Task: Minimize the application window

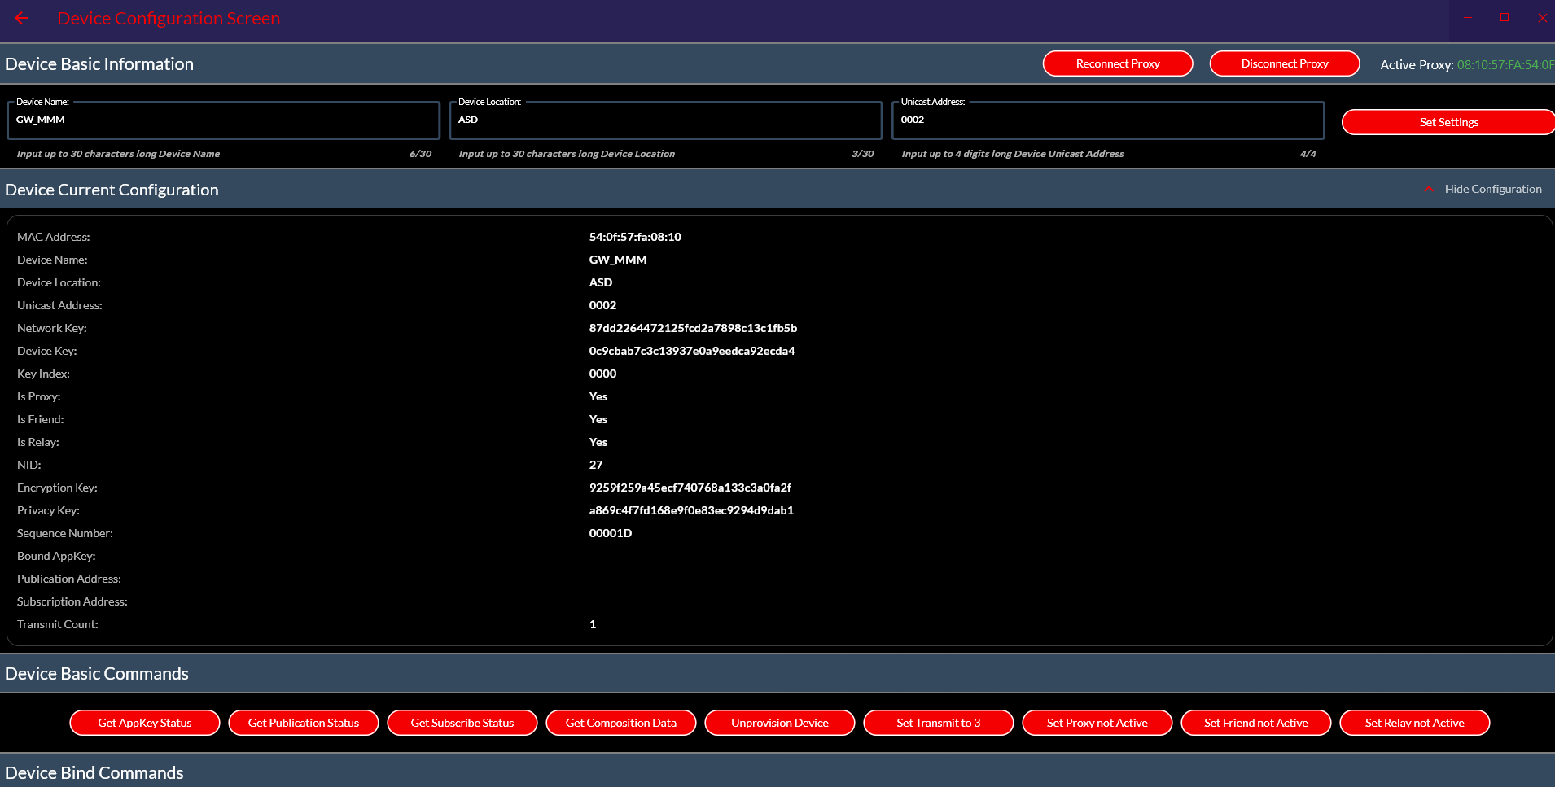Action: pyautogui.click(x=1468, y=17)
